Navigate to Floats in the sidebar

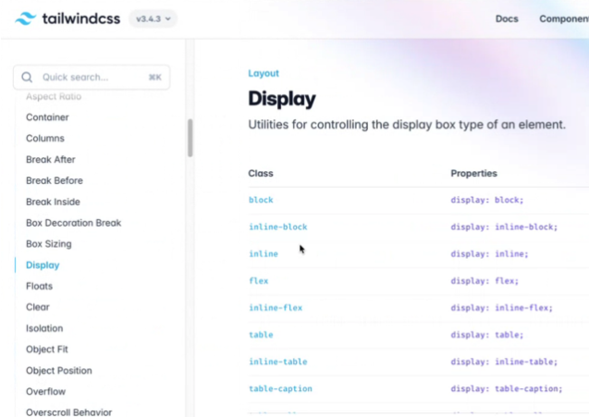[39, 287]
